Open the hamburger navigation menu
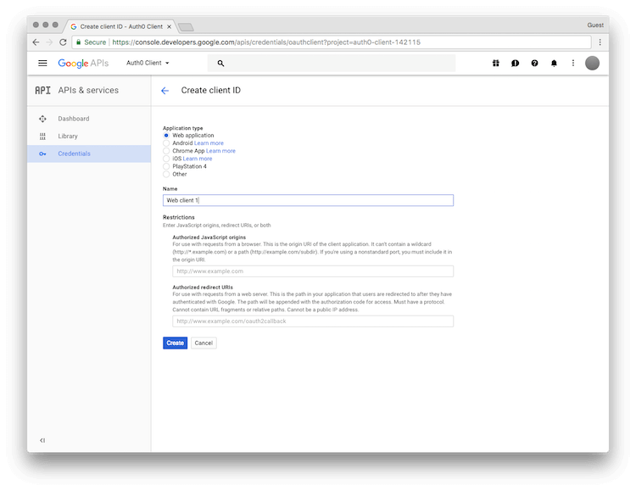The height and width of the screenshot is (491, 636). pyautogui.click(x=42, y=63)
